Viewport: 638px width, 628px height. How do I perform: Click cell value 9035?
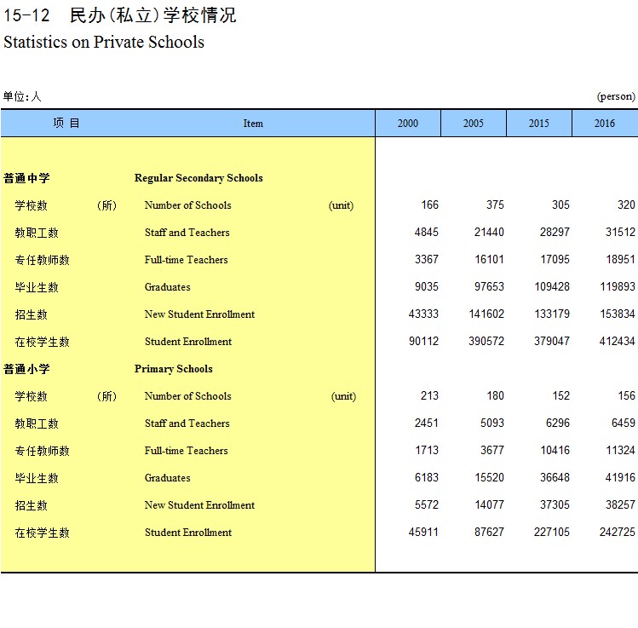427,286
